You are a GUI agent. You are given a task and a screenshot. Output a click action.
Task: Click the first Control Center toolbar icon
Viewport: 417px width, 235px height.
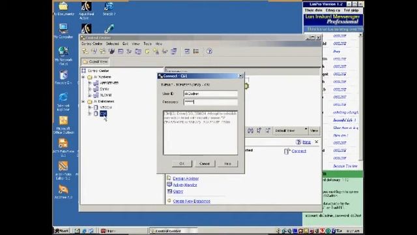point(85,51)
